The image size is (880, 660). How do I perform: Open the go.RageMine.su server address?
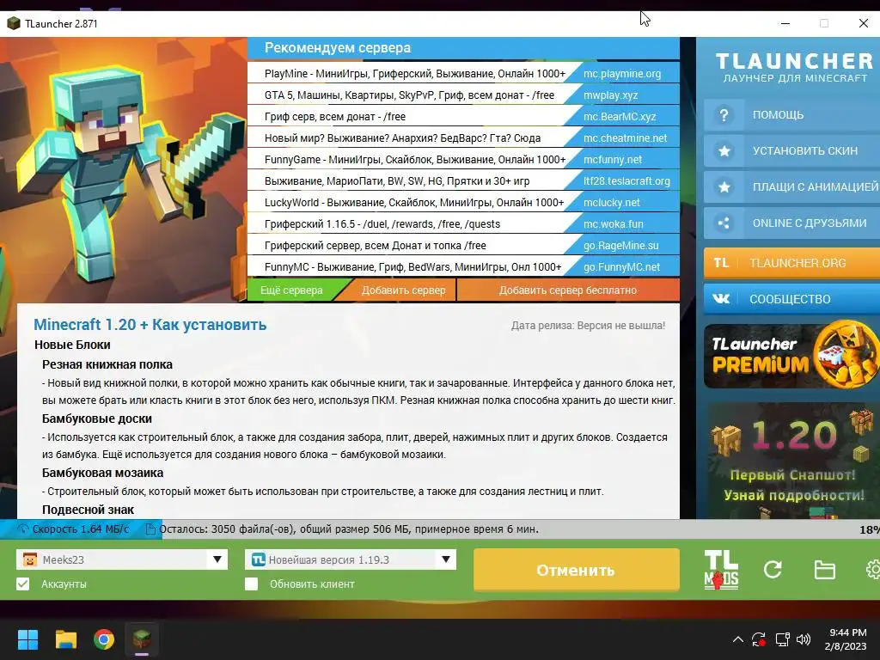620,245
